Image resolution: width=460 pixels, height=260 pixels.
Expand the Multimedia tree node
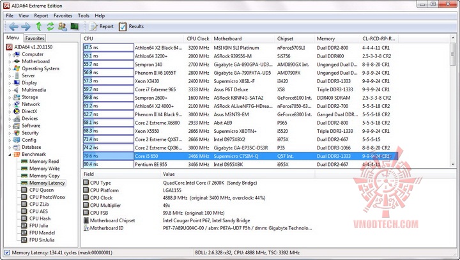[10, 90]
